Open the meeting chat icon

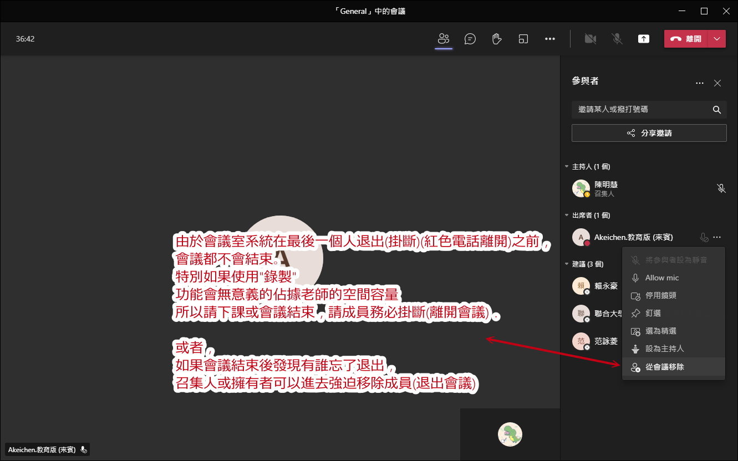click(470, 39)
